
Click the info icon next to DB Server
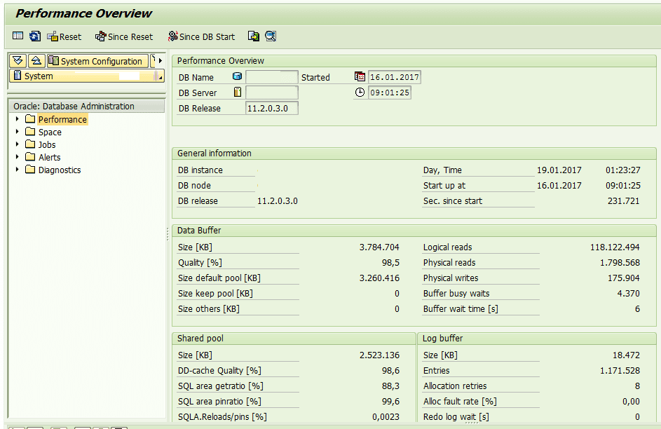click(x=237, y=92)
